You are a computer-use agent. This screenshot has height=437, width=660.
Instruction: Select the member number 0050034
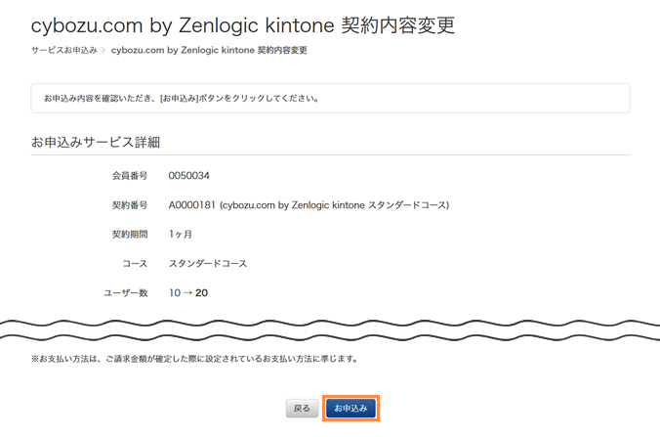pos(189,176)
